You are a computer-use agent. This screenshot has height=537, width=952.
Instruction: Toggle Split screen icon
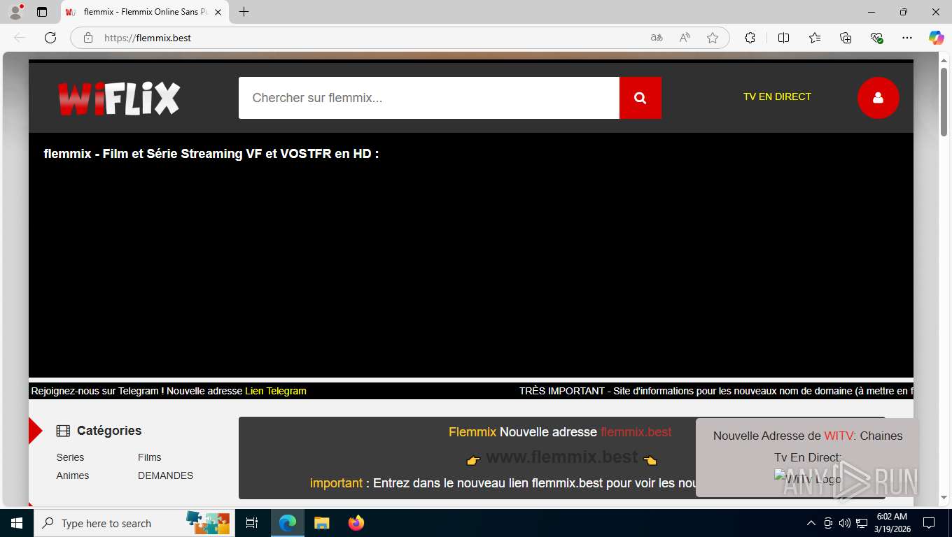pyautogui.click(x=783, y=38)
